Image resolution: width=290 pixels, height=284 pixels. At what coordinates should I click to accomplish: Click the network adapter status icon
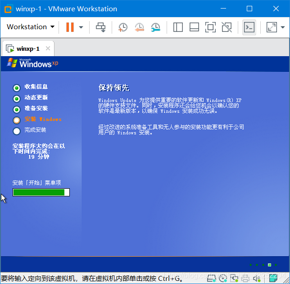coord(234,278)
